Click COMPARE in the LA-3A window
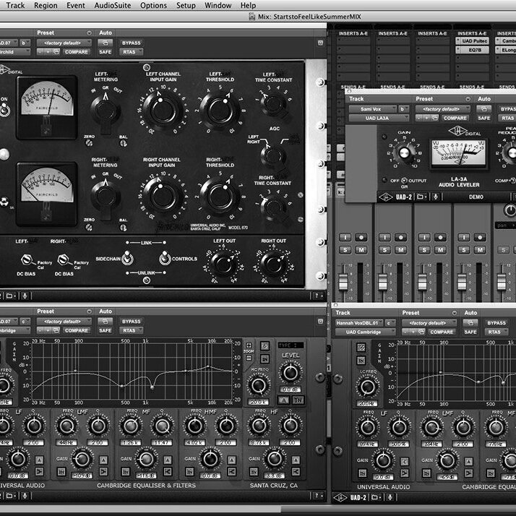Image resolution: width=516 pixels, height=516 pixels. [x=455, y=118]
